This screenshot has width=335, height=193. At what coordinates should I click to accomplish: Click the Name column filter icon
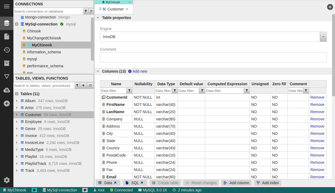129,91
